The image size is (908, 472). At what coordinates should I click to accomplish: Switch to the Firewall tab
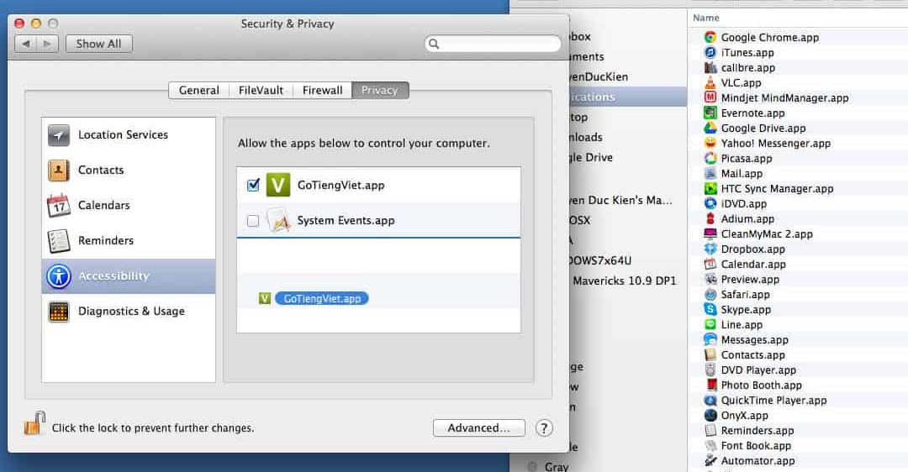click(322, 90)
